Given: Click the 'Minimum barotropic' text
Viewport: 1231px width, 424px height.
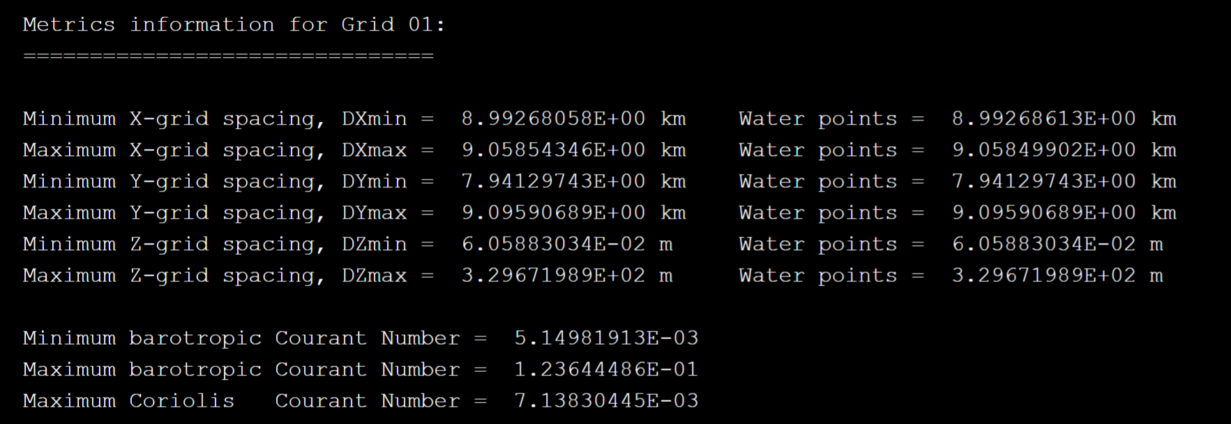Looking at the screenshot, I should click(x=142, y=338).
